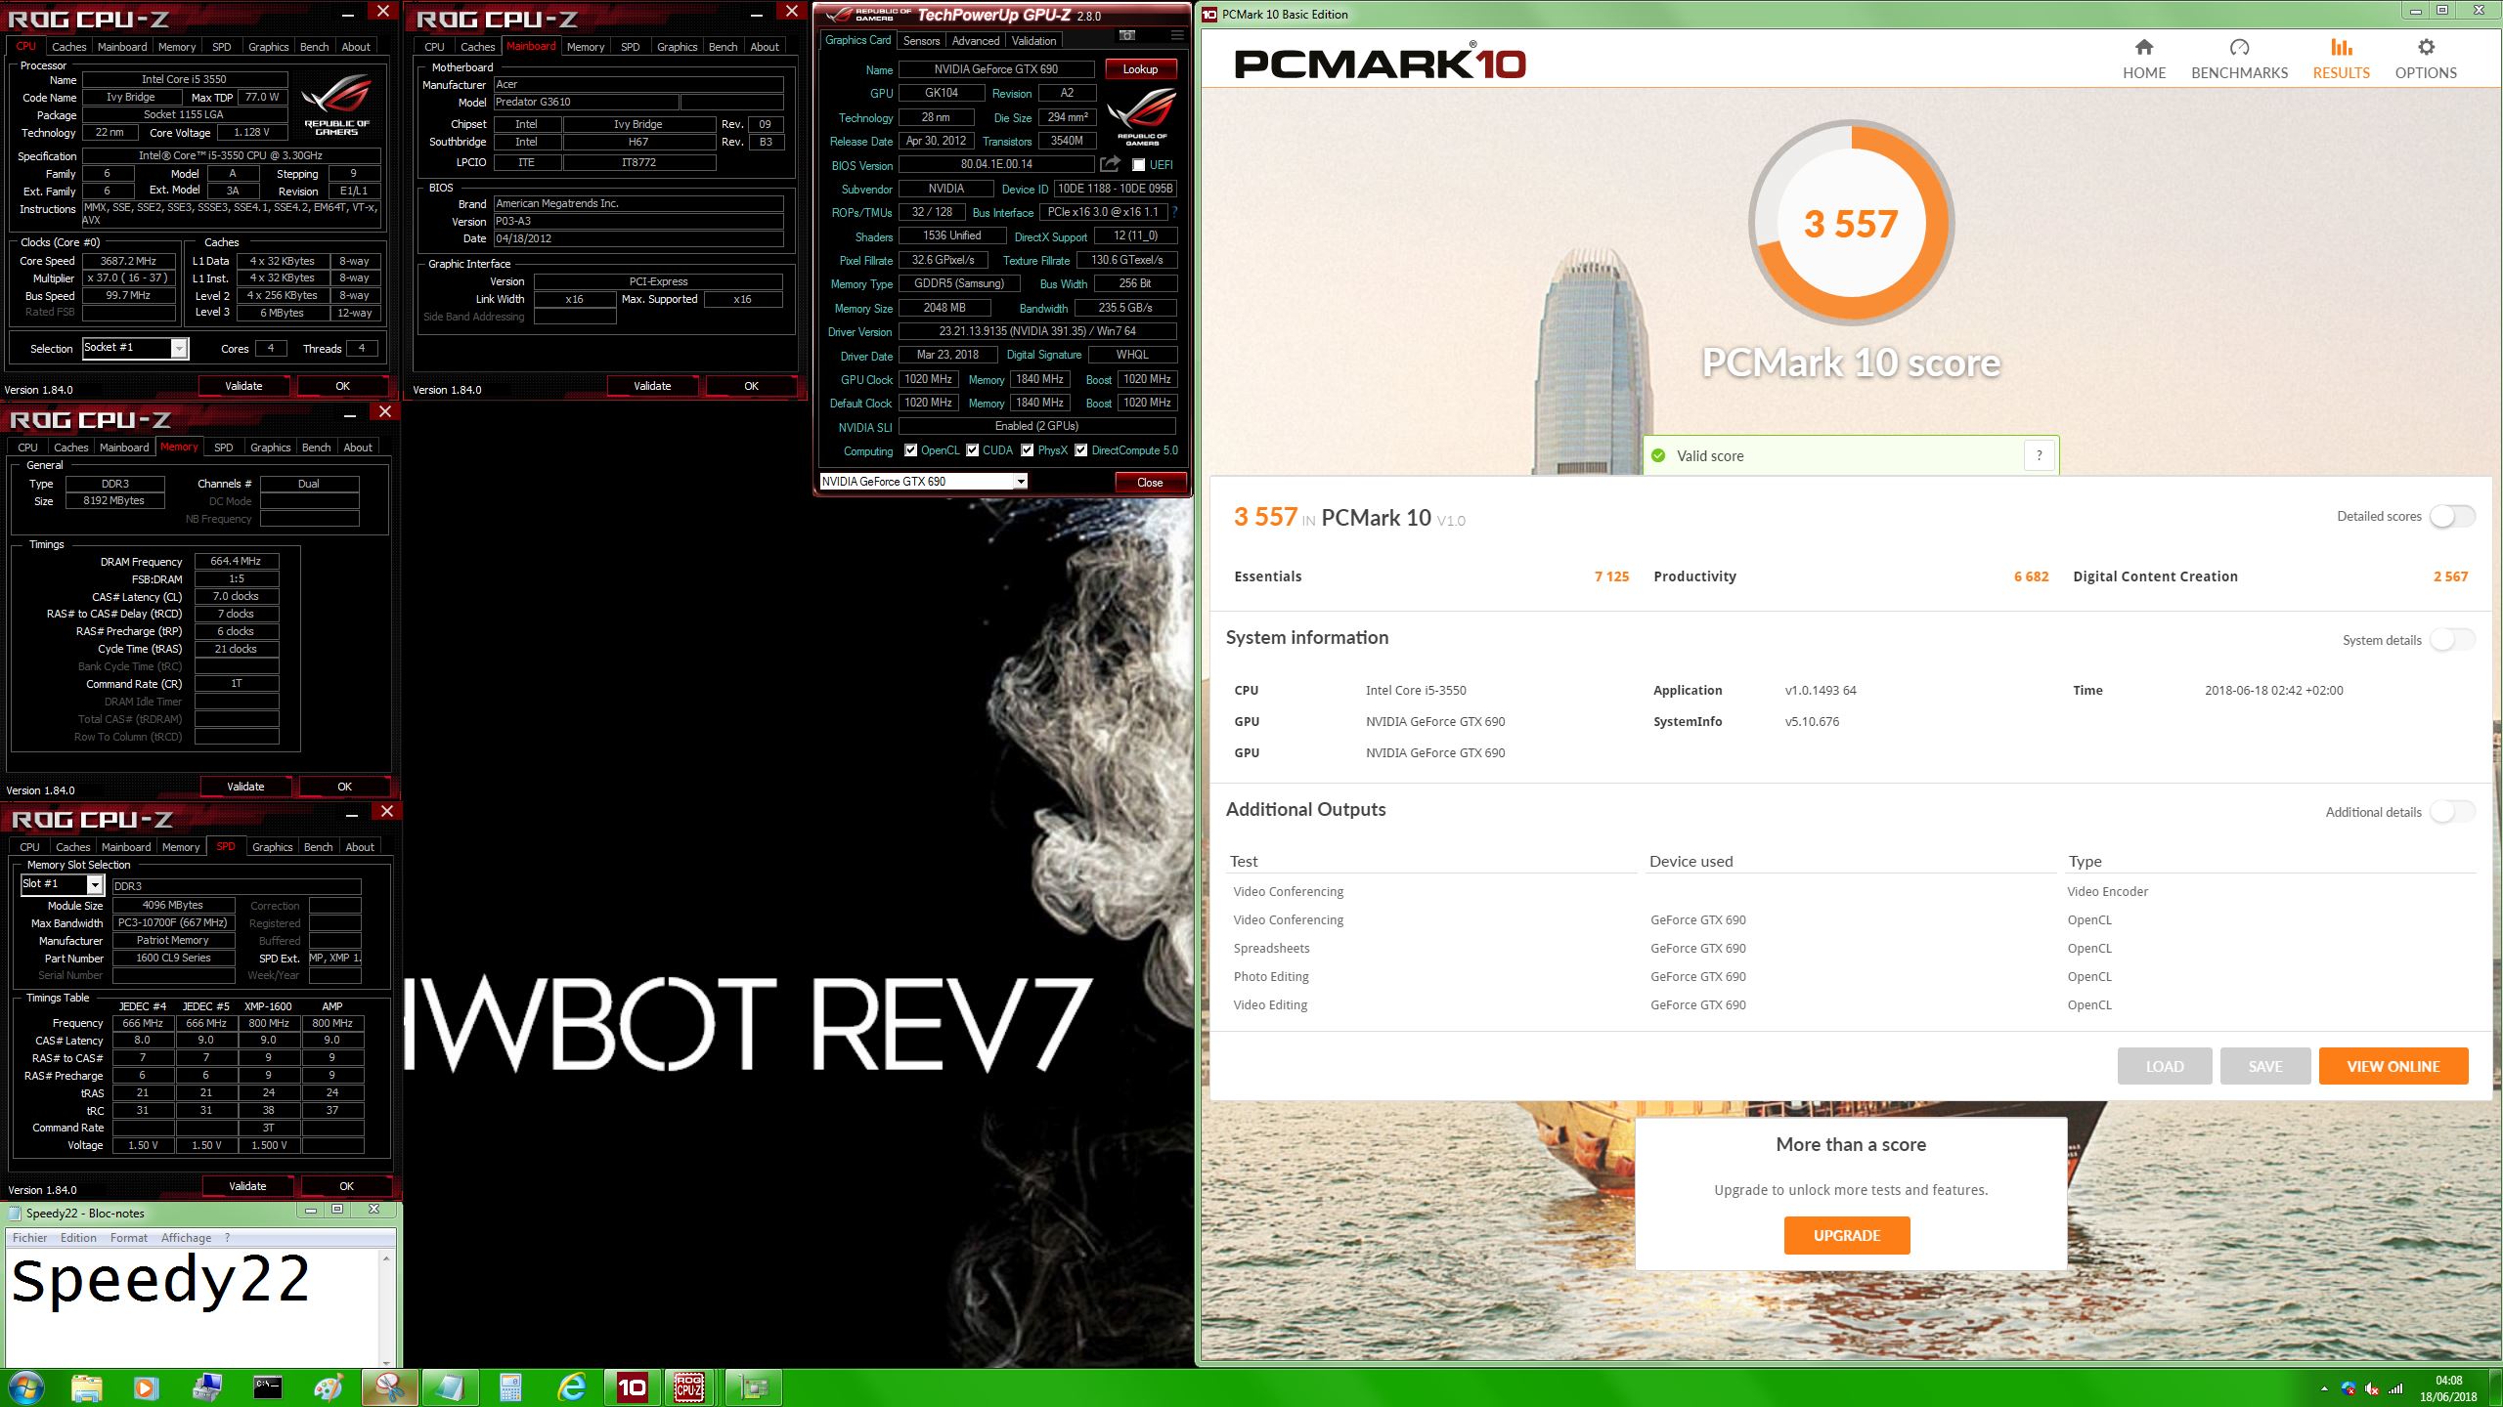Image resolution: width=2503 pixels, height=1407 pixels.
Task: Click the Show desktop strip beside the clock
Action: tap(2496, 1387)
